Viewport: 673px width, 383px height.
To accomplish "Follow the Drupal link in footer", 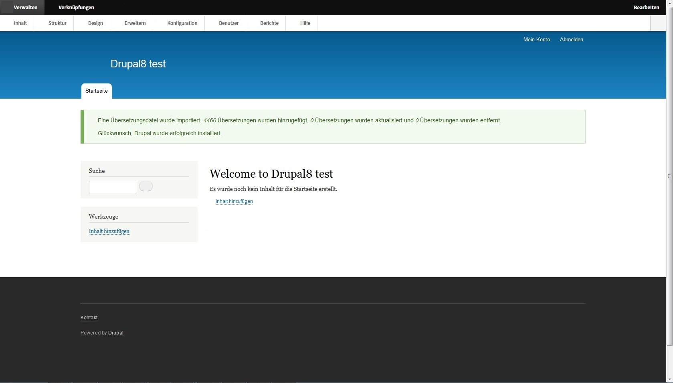I will point(116,333).
